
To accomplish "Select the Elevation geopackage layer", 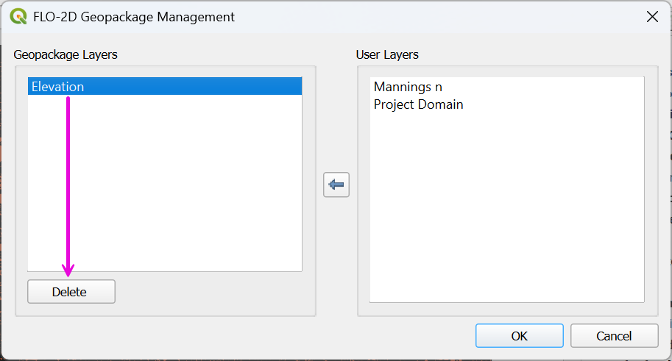I will pos(58,87).
